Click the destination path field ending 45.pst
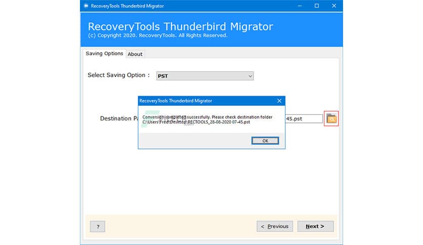 304,119
